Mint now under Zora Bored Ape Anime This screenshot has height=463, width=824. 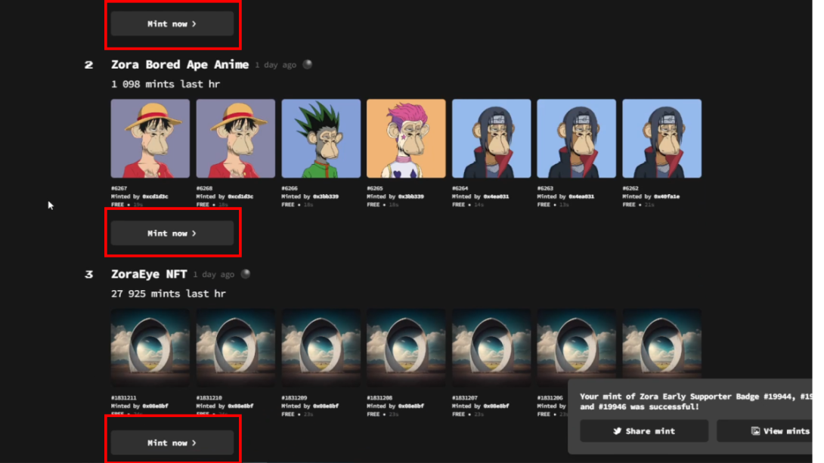click(x=172, y=233)
